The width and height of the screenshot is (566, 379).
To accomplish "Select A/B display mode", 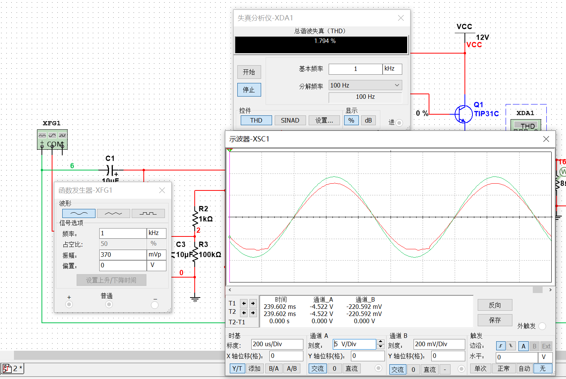I will [x=292, y=368].
